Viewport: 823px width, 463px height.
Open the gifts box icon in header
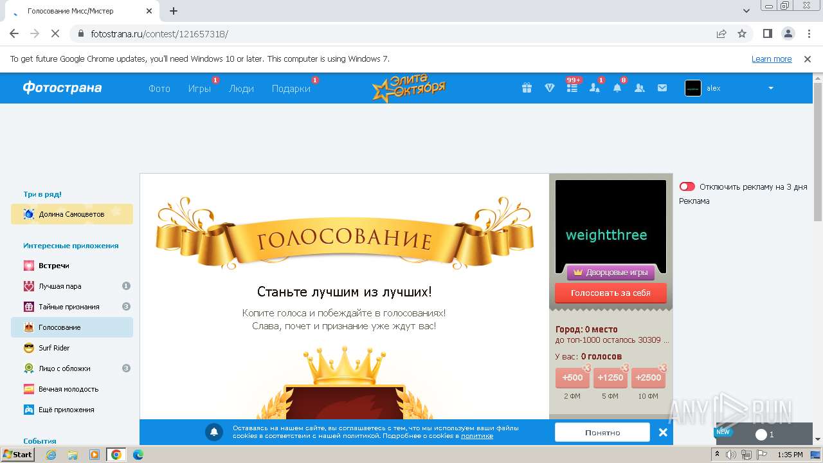pos(527,88)
